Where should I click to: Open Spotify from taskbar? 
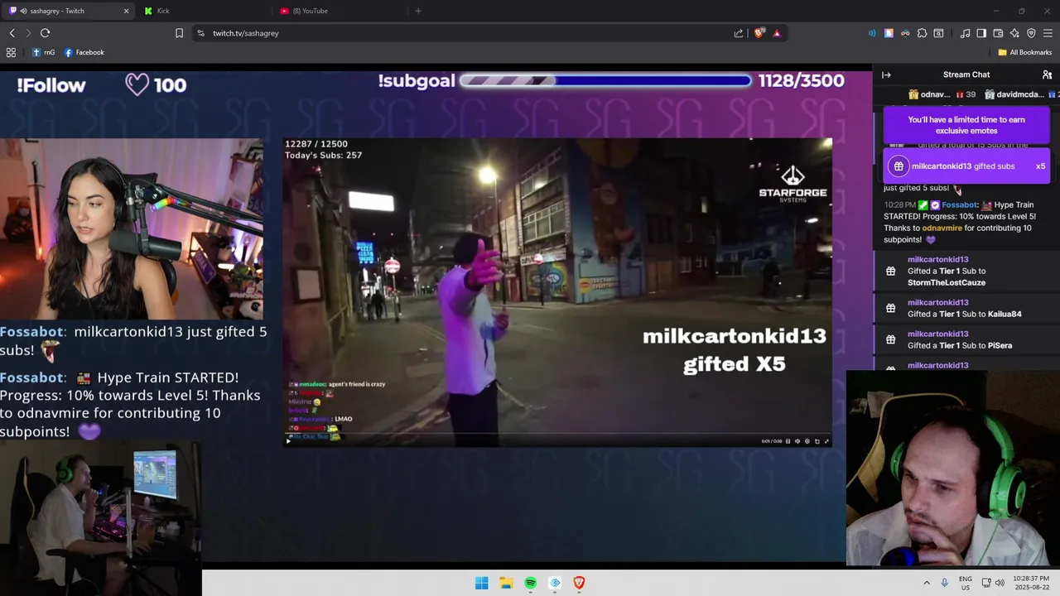[530, 583]
